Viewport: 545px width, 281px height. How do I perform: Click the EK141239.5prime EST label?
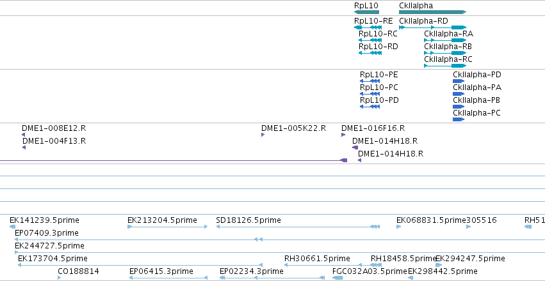tap(44, 220)
